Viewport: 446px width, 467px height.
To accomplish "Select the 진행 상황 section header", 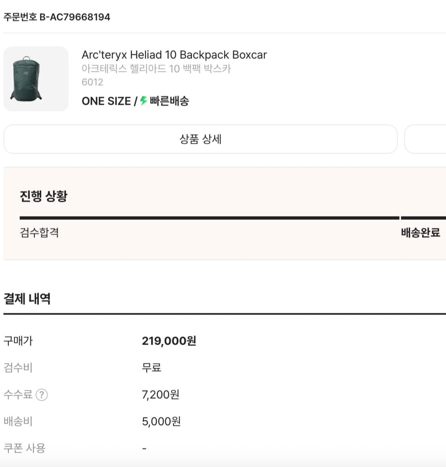I will [44, 195].
